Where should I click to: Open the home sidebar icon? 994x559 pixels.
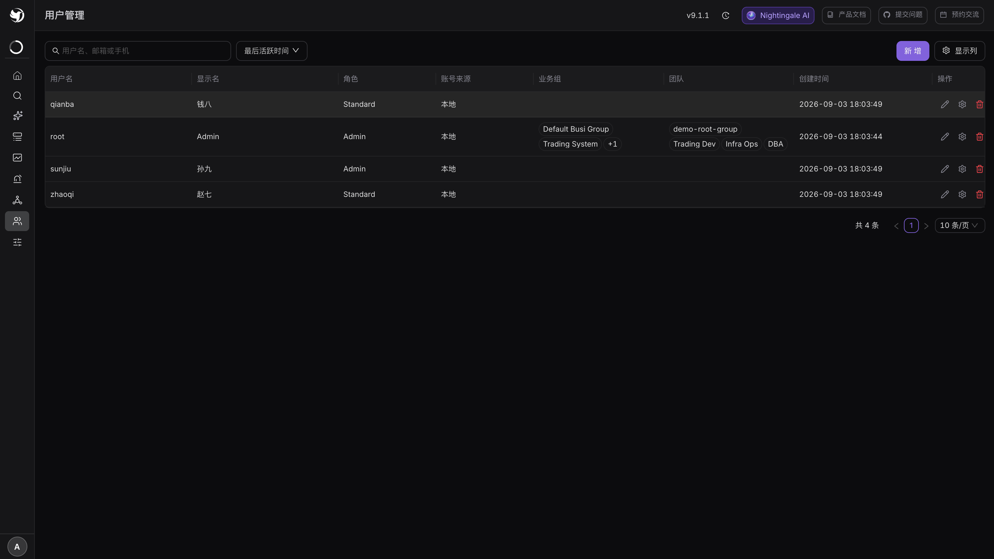(17, 75)
